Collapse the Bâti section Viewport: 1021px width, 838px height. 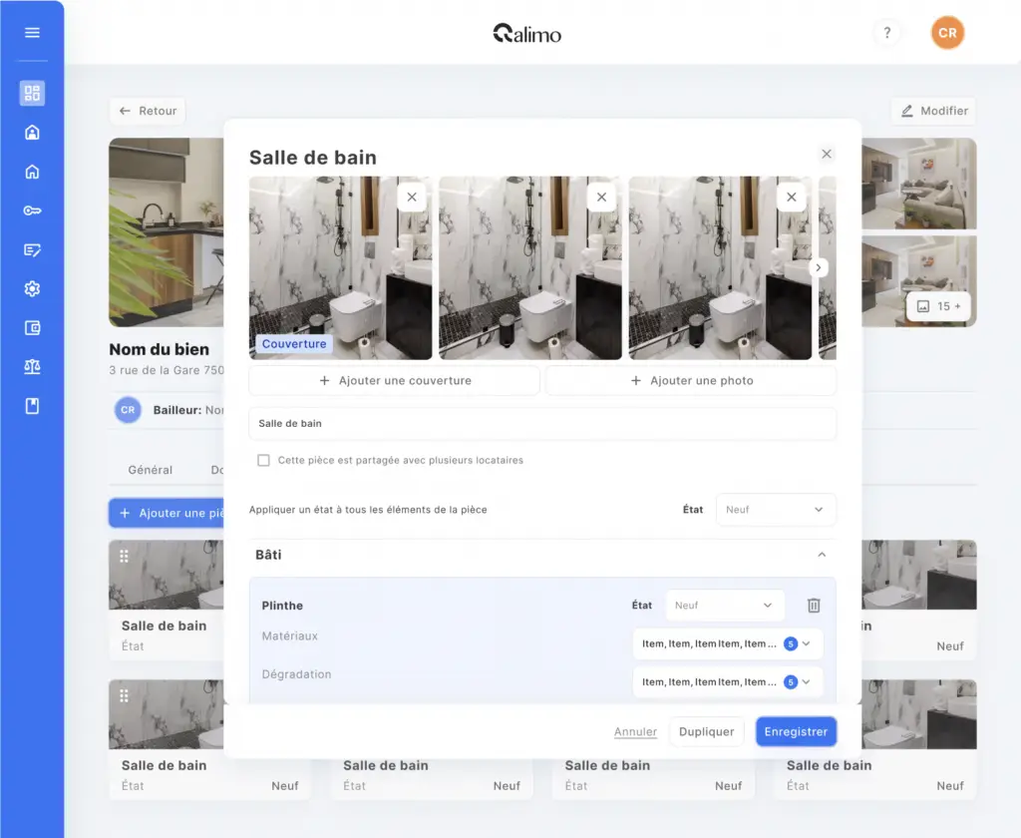pyautogui.click(x=822, y=555)
